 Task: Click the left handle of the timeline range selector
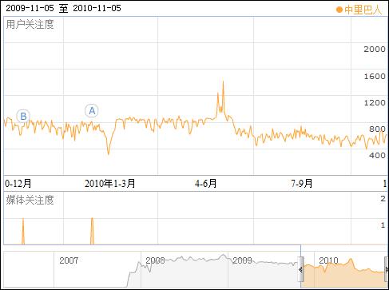[x=300, y=269]
